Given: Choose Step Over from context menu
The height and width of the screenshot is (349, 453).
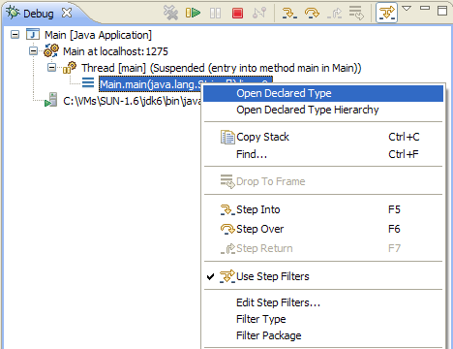Looking at the screenshot, I should [x=323, y=229].
